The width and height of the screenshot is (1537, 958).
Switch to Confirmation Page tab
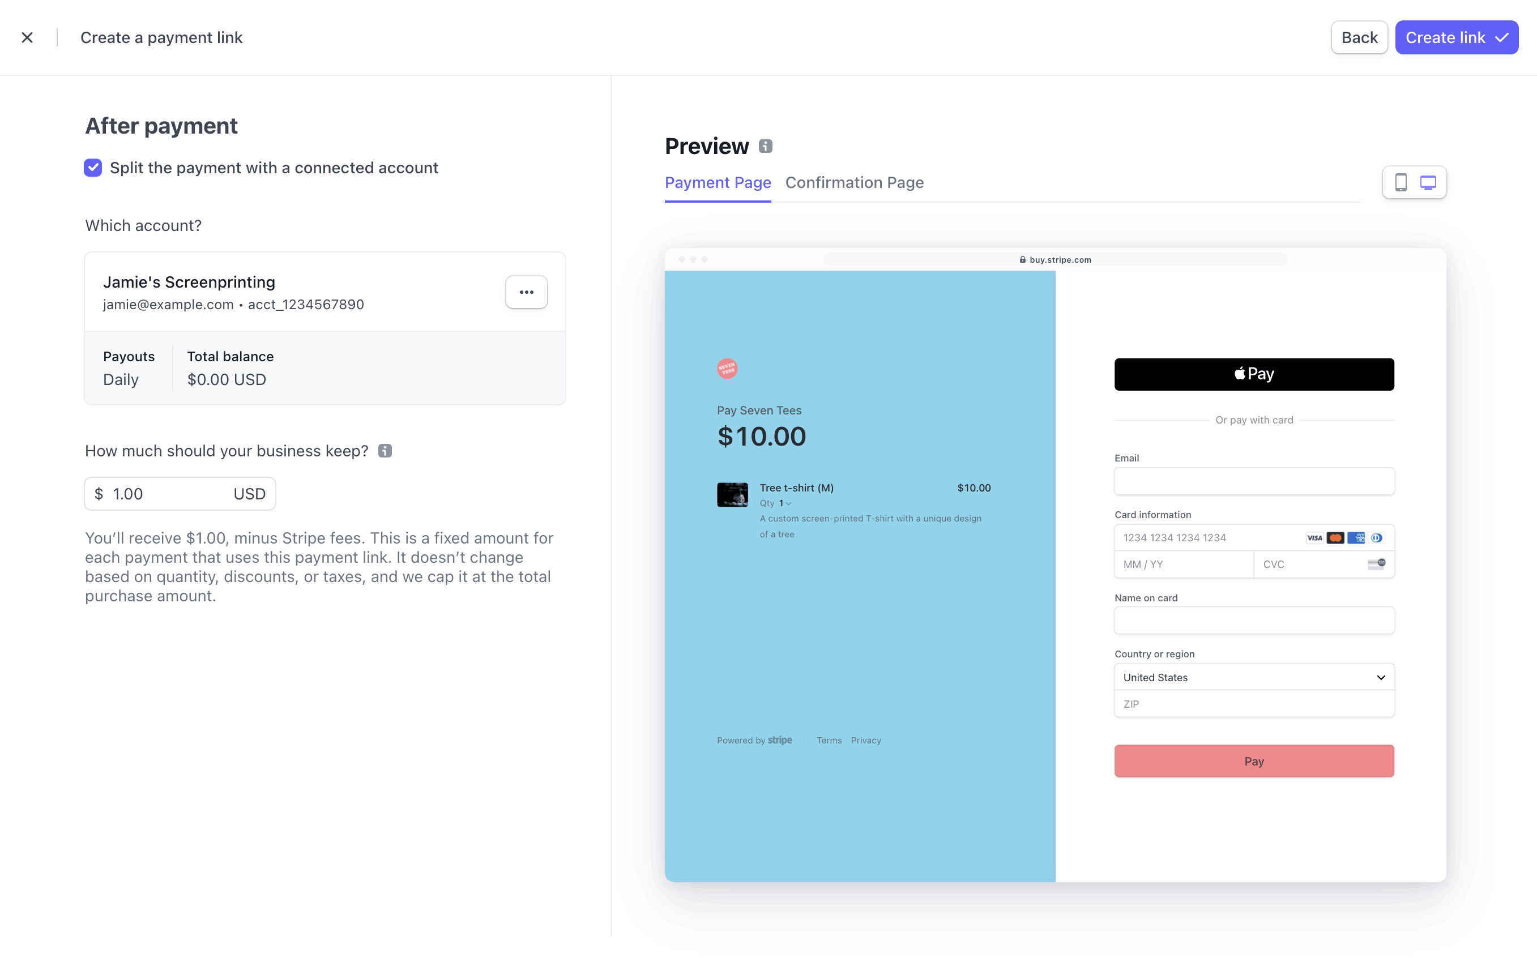854,182
